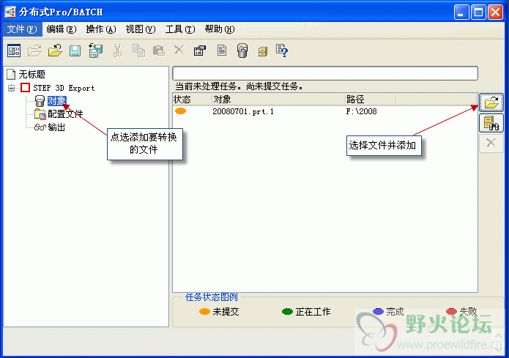
Task: Click the 路径 column header
Action: [x=371, y=100]
